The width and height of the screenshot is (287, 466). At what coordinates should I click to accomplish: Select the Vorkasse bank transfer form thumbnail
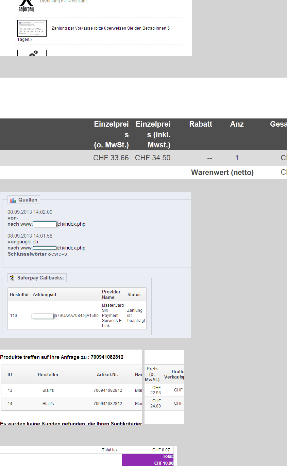(x=32, y=28)
